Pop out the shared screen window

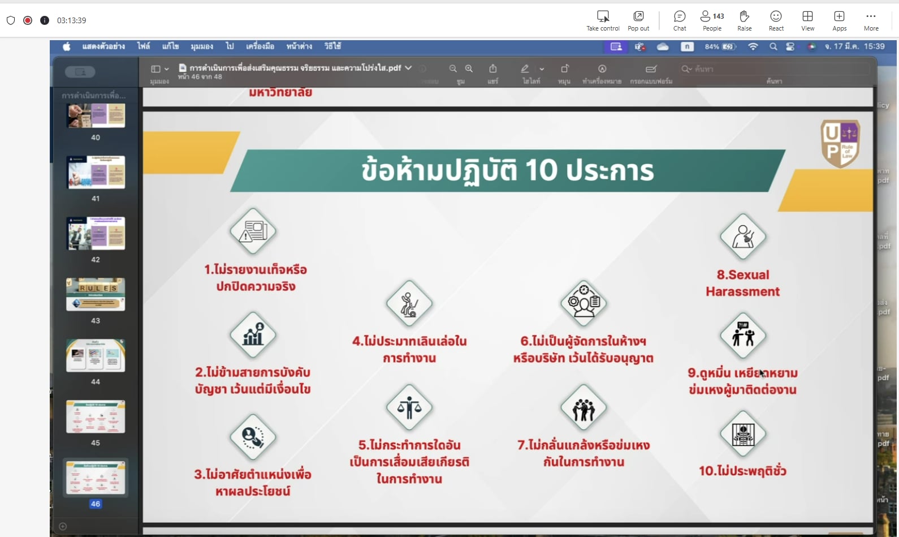pyautogui.click(x=638, y=20)
